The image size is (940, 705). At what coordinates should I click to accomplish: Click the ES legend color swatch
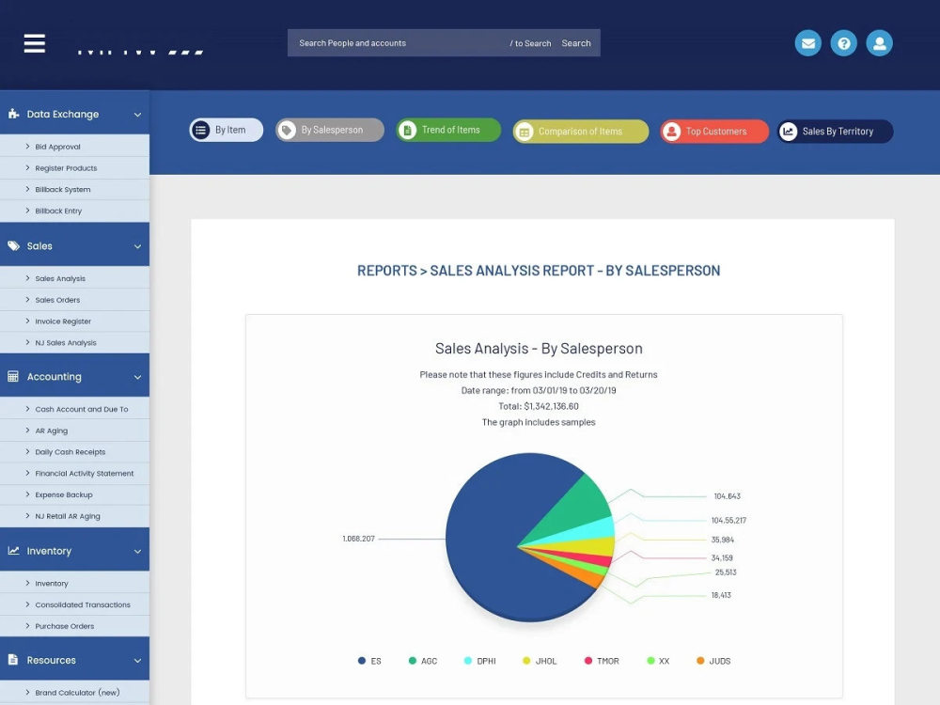[360, 661]
